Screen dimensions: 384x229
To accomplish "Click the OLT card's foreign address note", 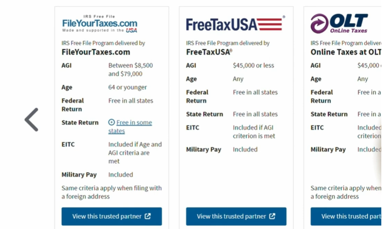I will click(345, 192).
